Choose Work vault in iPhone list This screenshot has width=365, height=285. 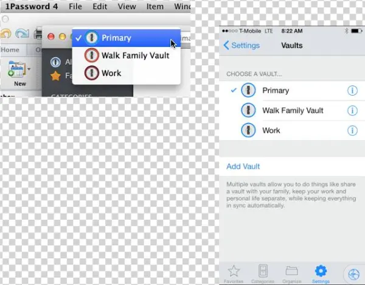[x=271, y=130]
